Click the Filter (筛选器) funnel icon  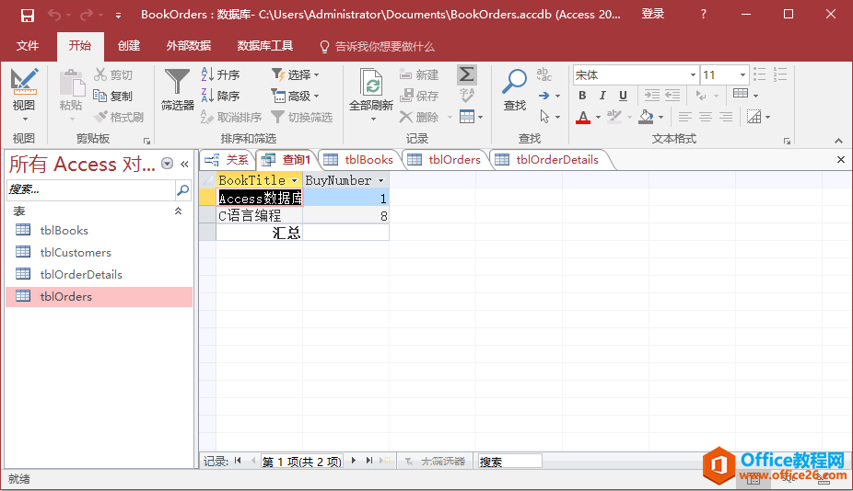tap(177, 83)
